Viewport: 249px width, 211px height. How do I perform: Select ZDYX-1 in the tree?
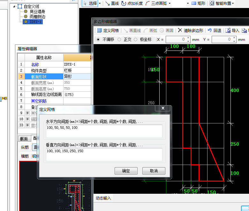[33, 22]
